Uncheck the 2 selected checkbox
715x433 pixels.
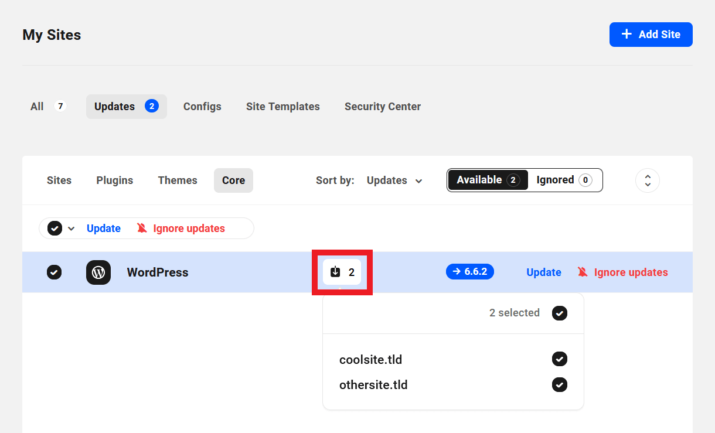click(x=560, y=313)
